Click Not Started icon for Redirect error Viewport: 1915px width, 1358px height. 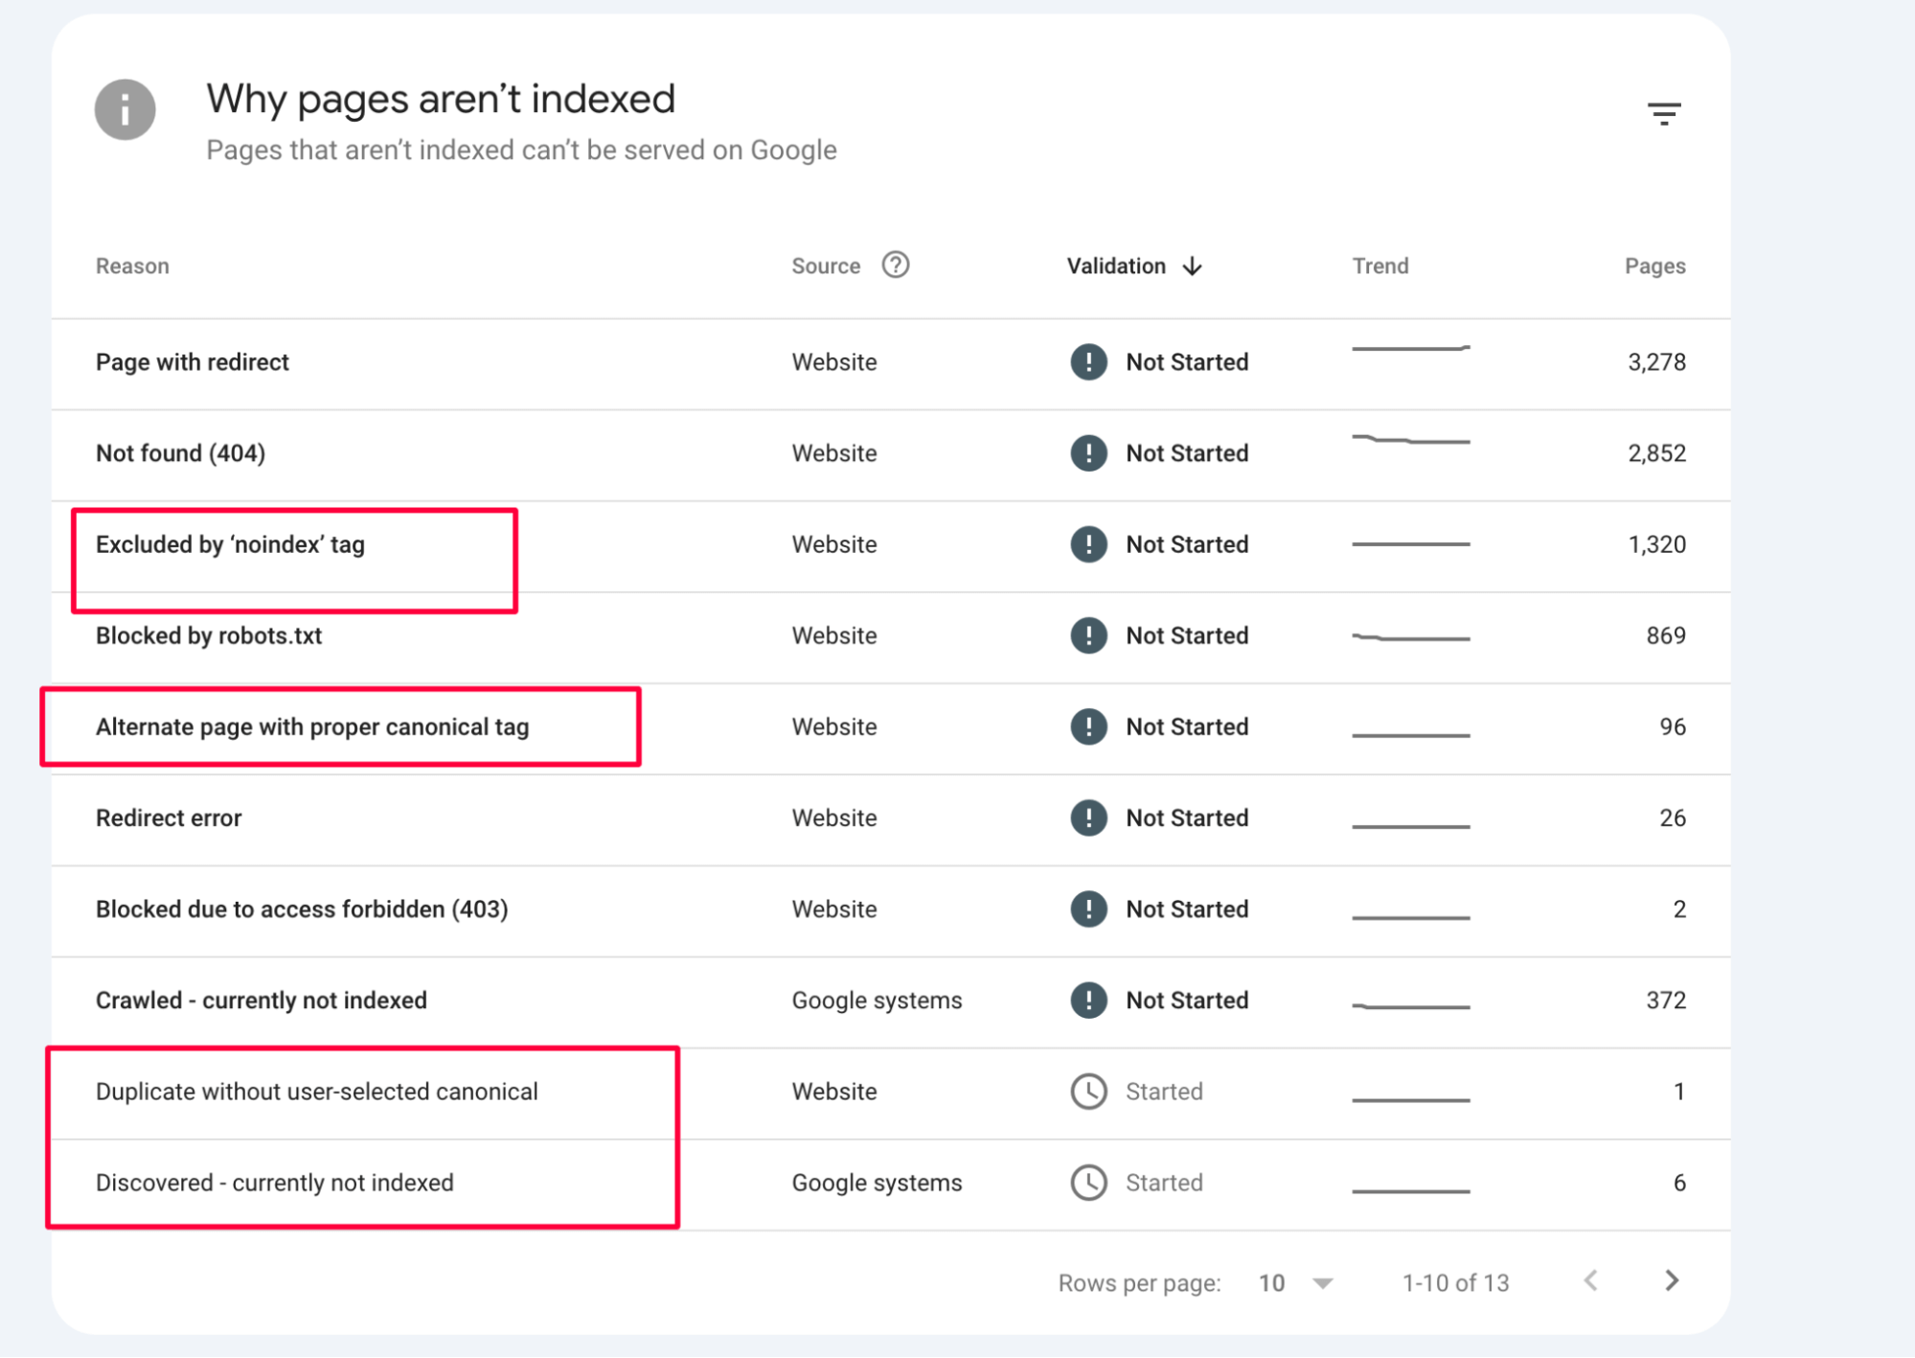[x=1088, y=817]
